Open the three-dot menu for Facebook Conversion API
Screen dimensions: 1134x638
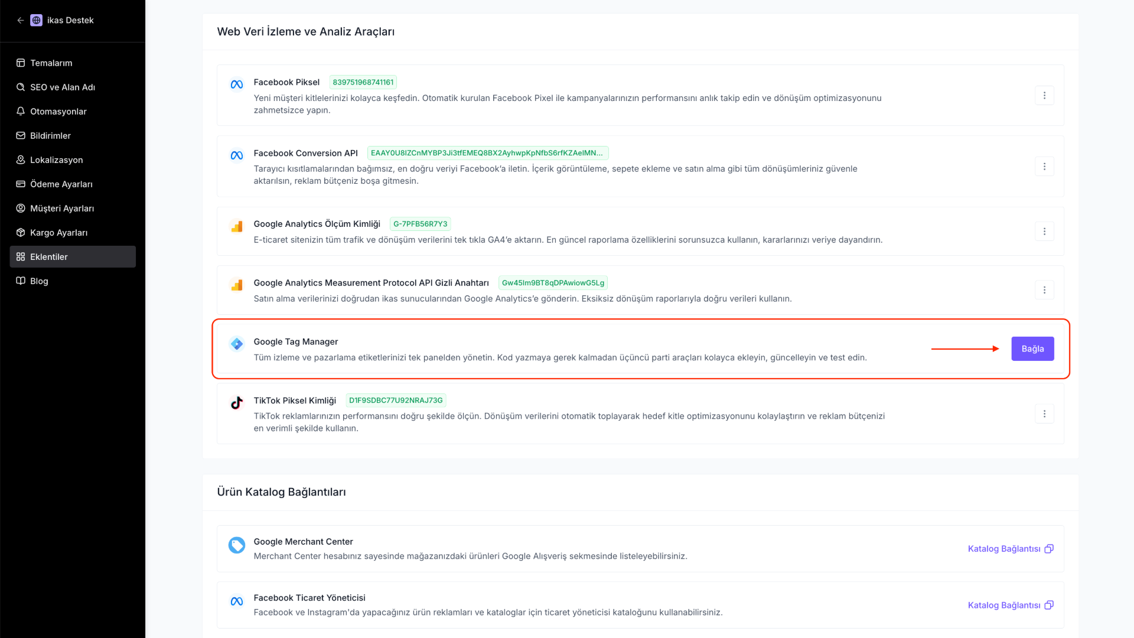(1044, 167)
